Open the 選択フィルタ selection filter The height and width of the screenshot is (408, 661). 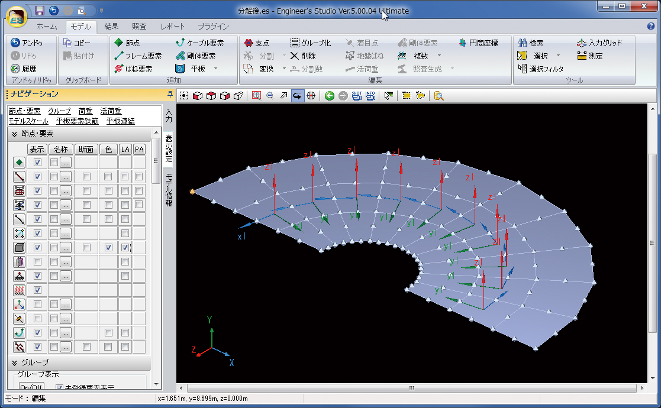541,69
